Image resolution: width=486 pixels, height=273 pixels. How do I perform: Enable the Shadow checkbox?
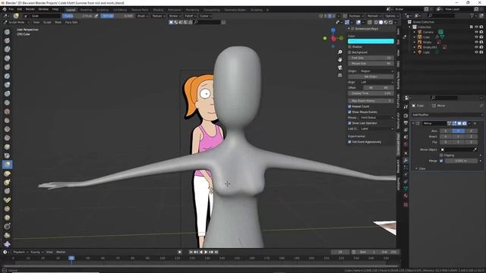point(349,47)
